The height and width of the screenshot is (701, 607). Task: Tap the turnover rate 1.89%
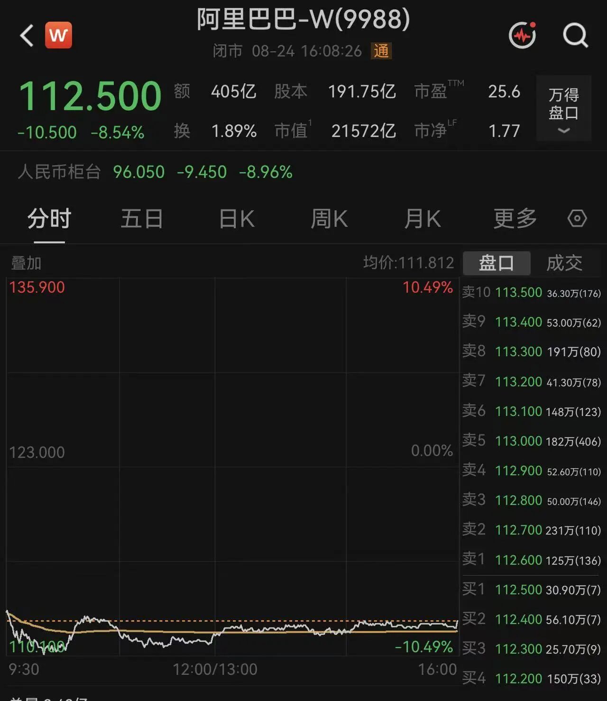234,131
